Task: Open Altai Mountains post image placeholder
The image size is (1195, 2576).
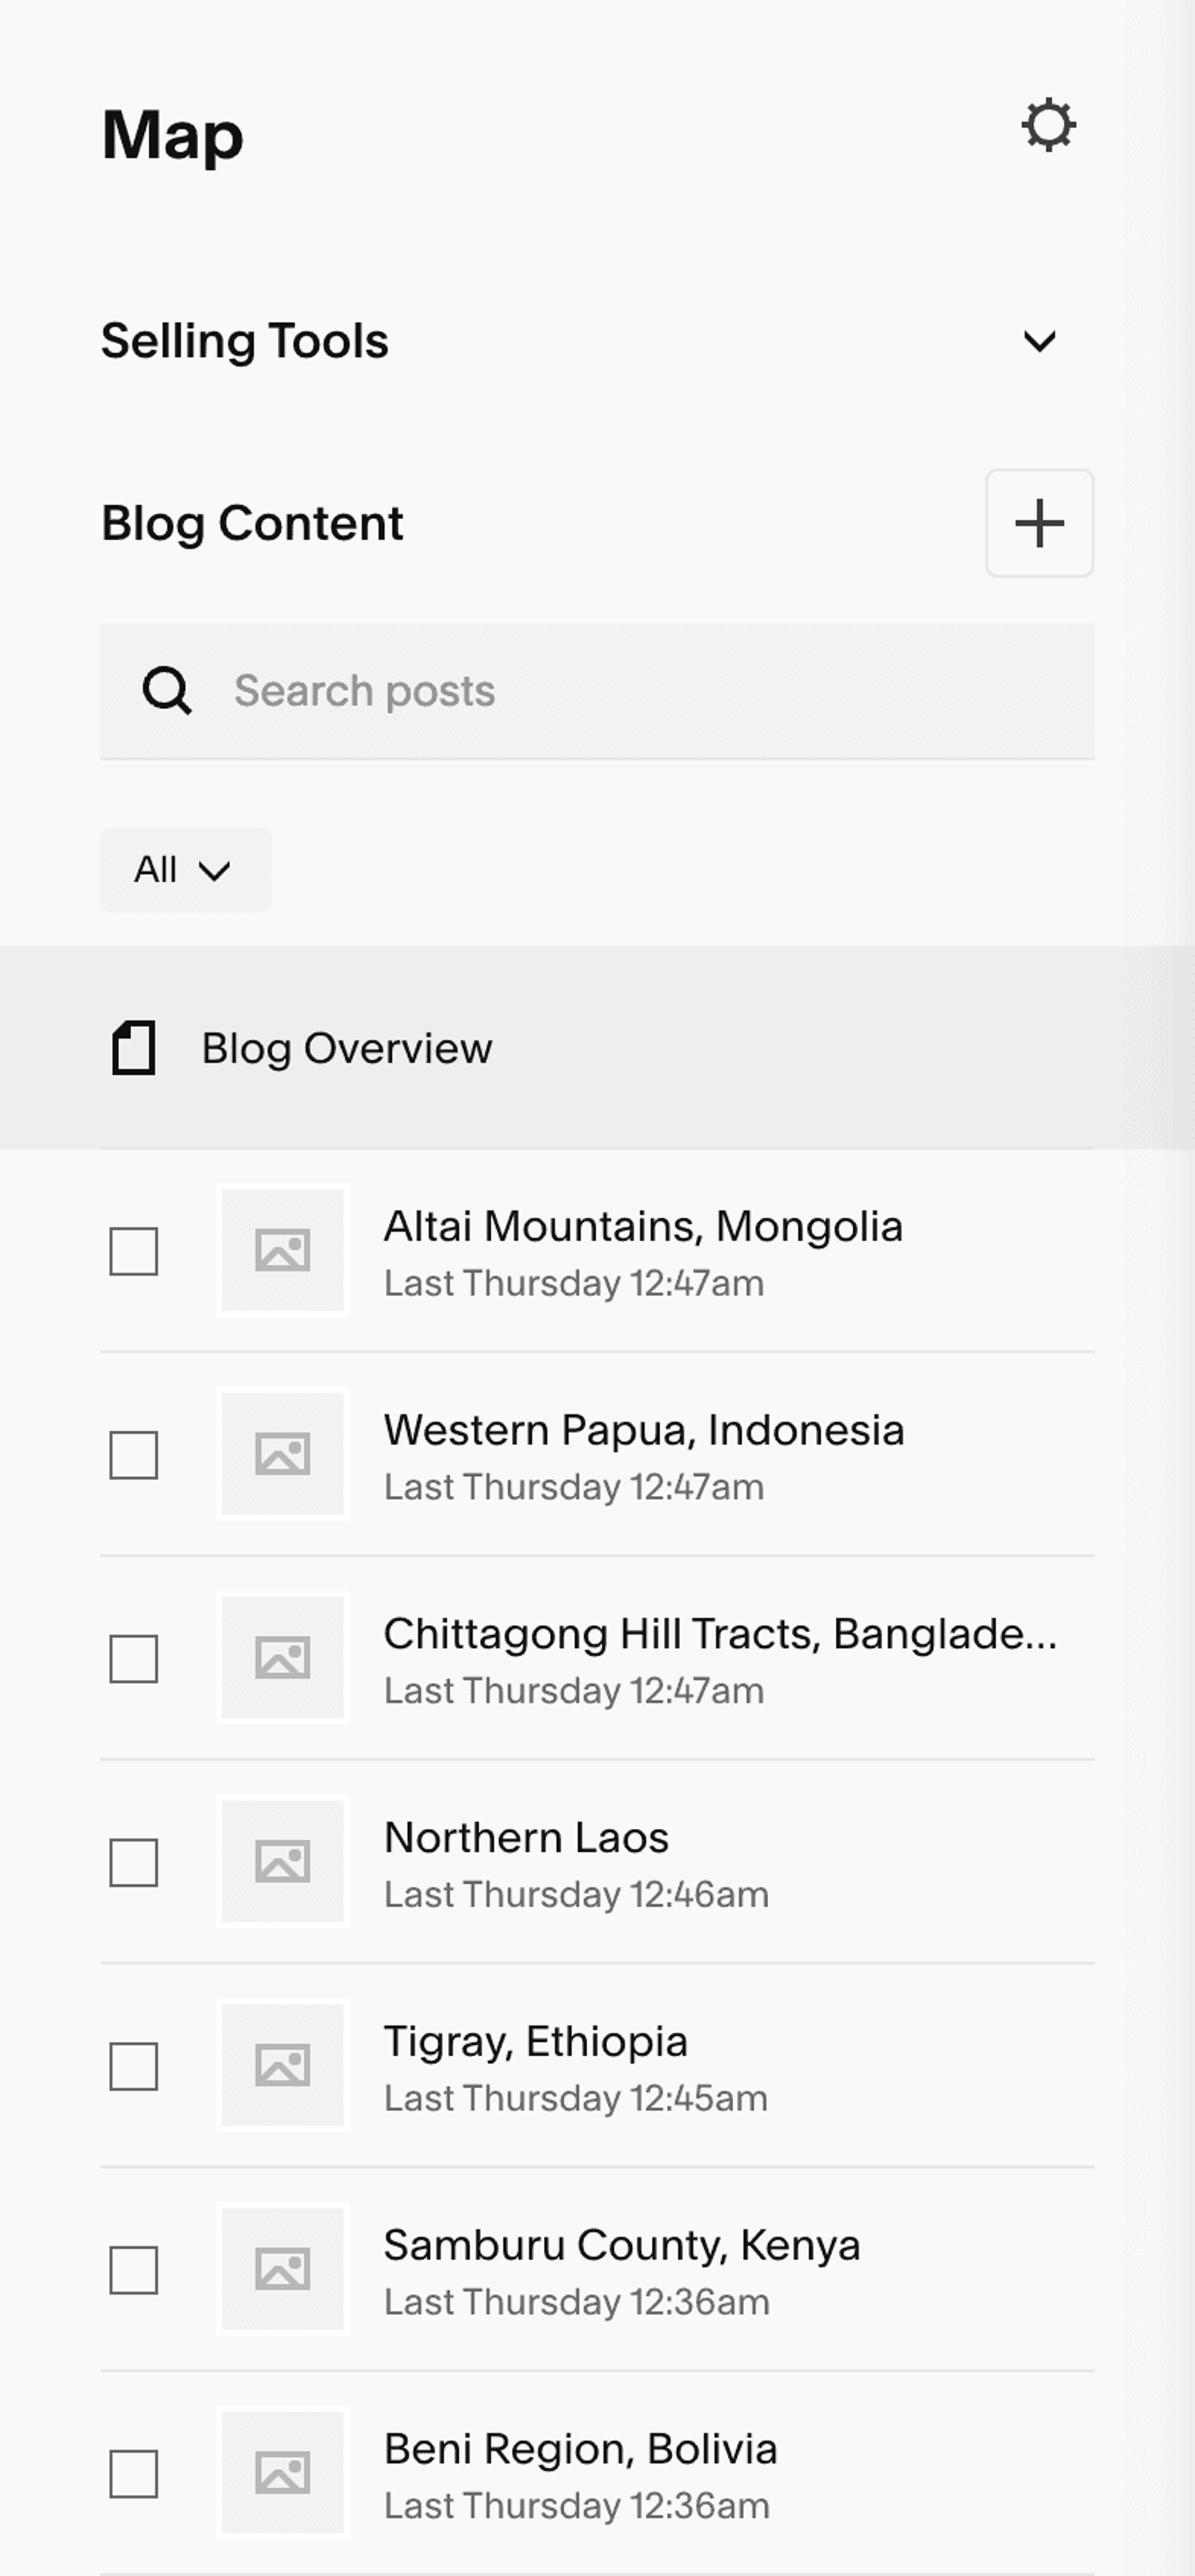Action: [x=283, y=1250]
